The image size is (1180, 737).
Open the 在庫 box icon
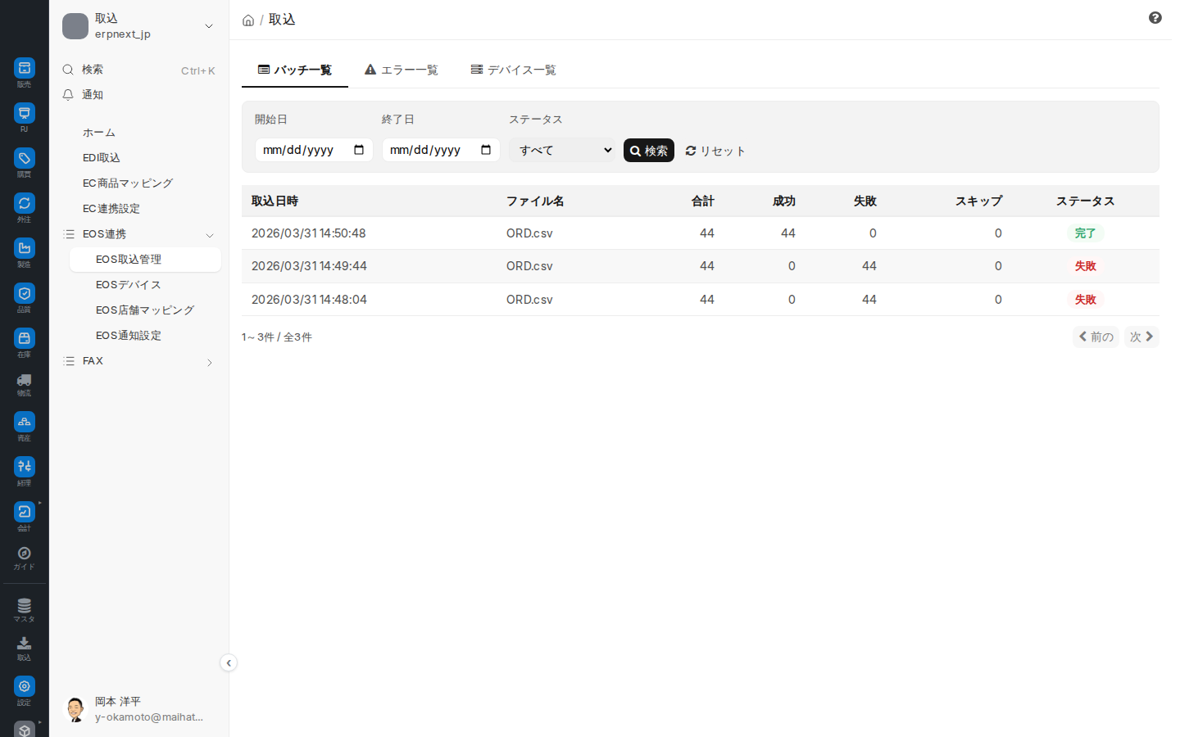[x=25, y=338]
